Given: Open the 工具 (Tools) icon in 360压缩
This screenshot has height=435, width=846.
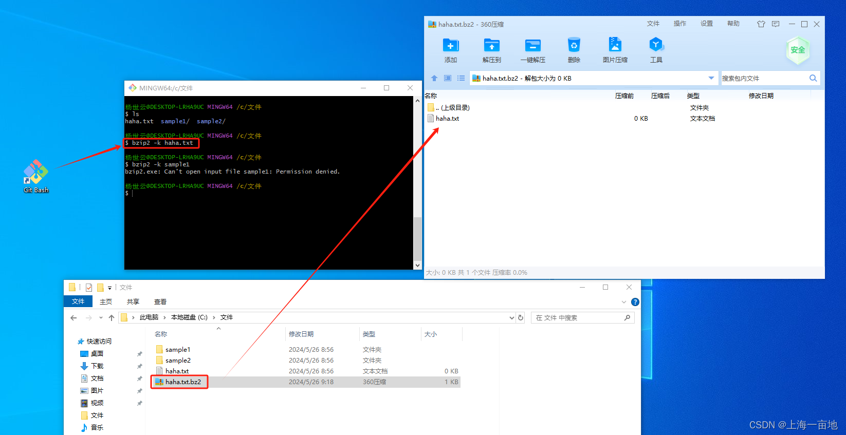Looking at the screenshot, I should pyautogui.click(x=656, y=50).
